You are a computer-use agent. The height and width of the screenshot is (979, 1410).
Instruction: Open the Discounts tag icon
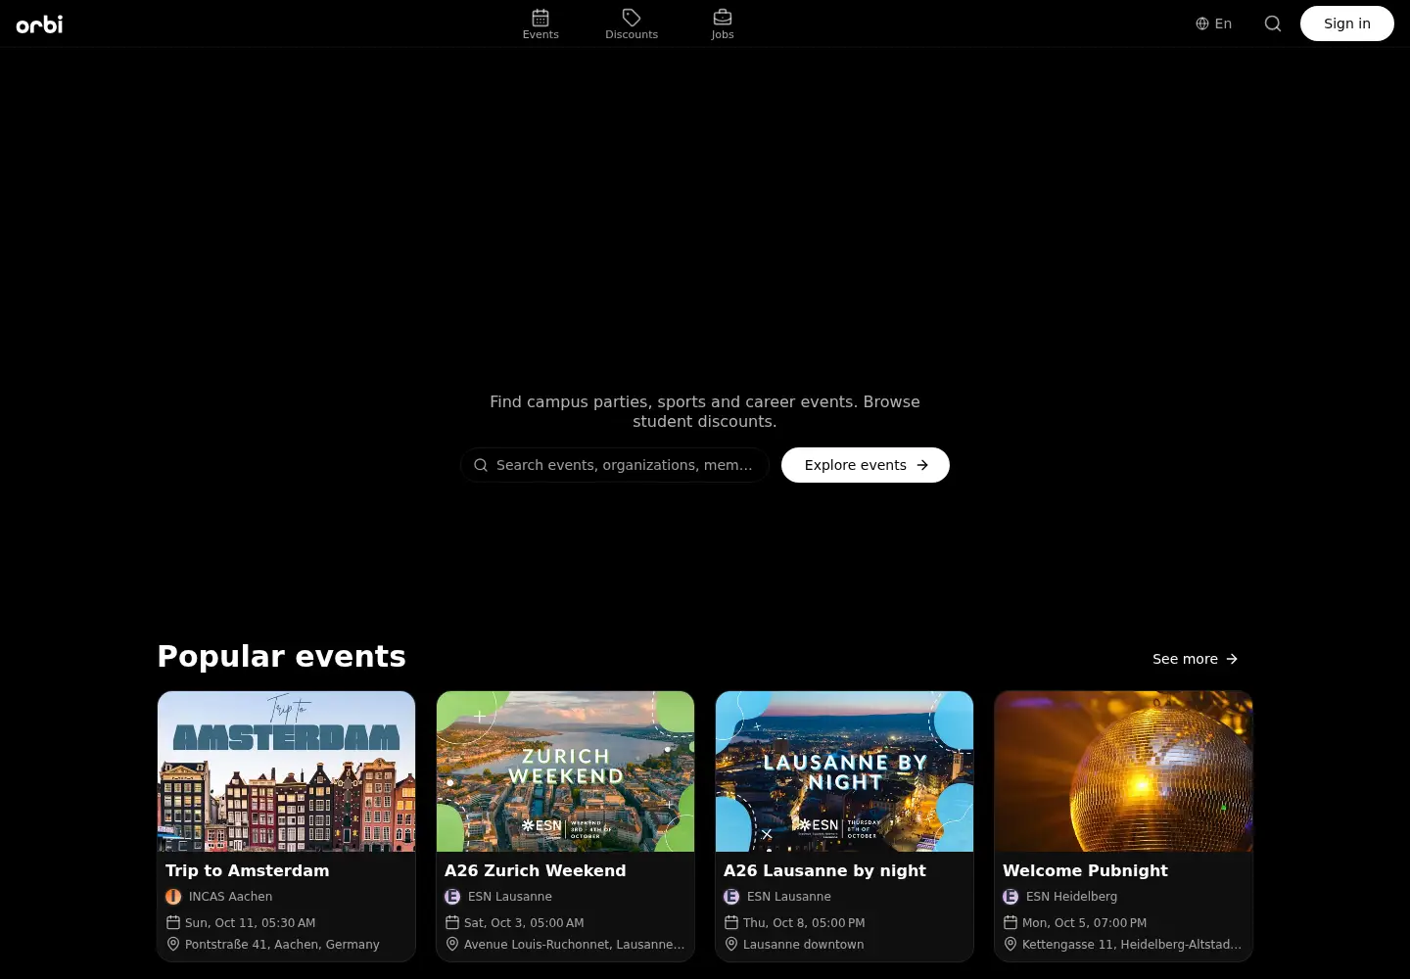pos(632,18)
